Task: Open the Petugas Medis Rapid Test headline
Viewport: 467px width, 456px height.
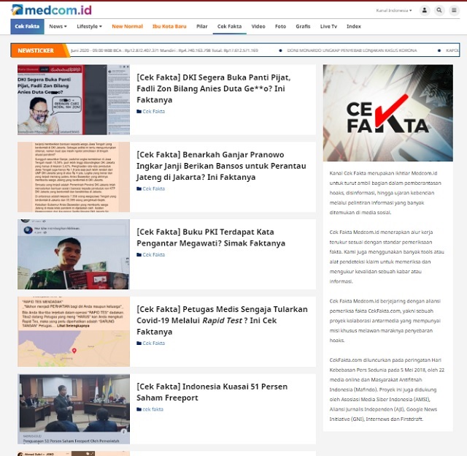Action: (x=222, y=320)
